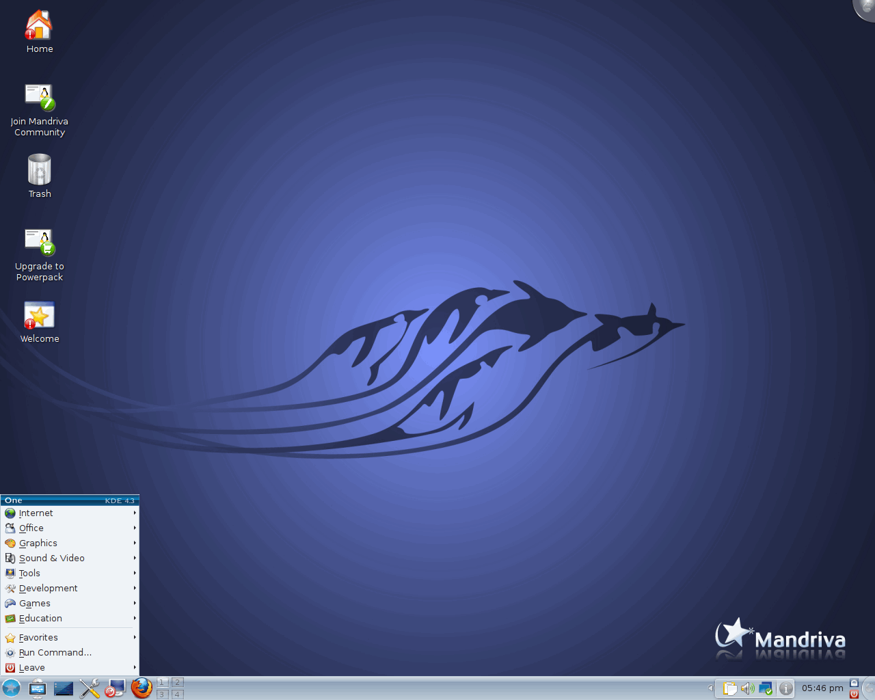This screenshot has width=875, height=700.
Task: Expand hidden system tray icons arrow
Action: 710,688
